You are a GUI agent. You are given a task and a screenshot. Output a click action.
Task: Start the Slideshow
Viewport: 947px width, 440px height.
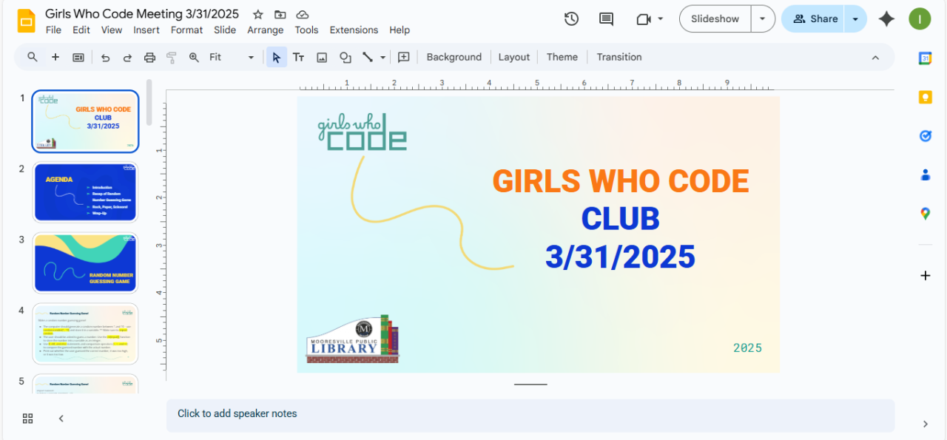pyautogui.click(x=715, y=19)
